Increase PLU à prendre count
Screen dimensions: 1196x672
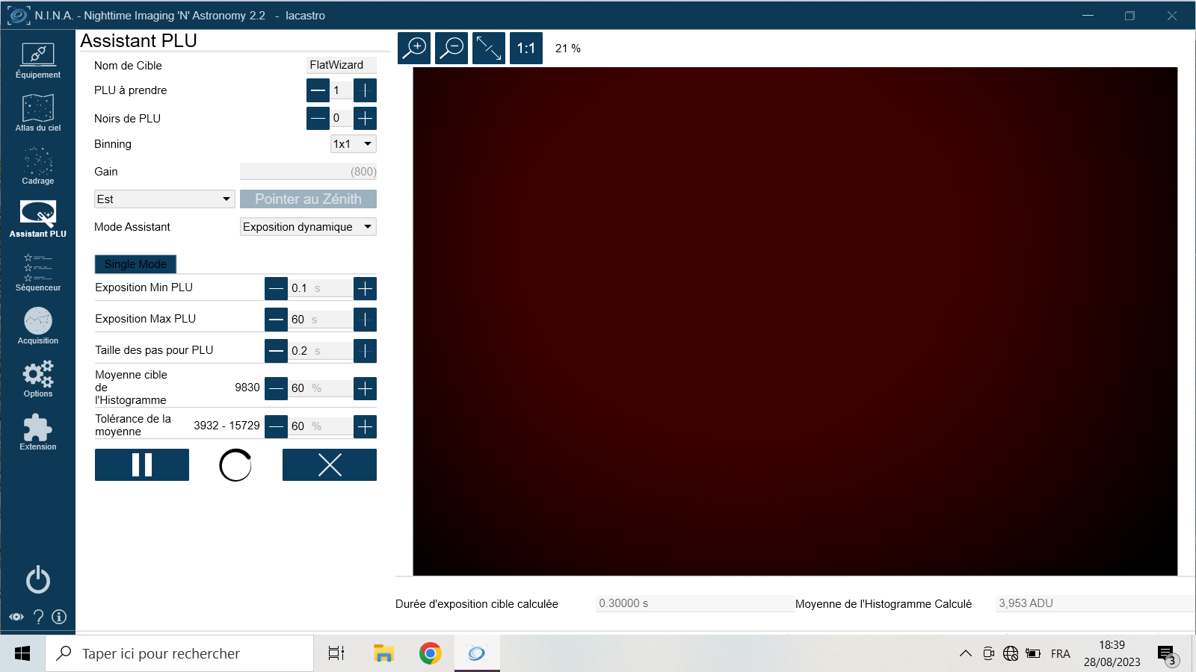tap(365, 90)
